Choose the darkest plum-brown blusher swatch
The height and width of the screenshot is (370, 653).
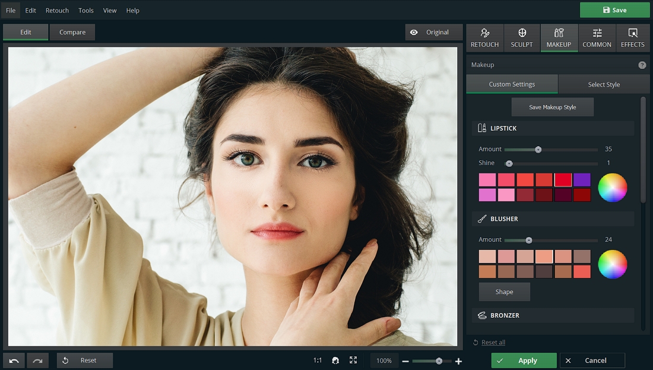click(544, 271)
